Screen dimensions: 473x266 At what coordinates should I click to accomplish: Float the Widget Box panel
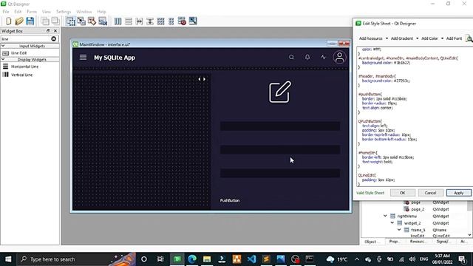tap(48, 31)
